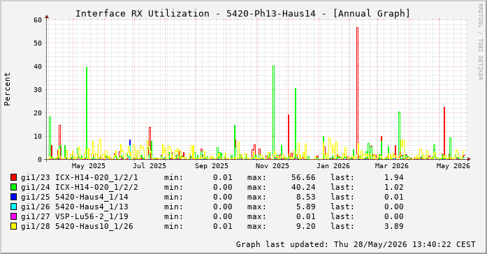Click the magenta gi1/27 legend swatch

click(13, 216)
